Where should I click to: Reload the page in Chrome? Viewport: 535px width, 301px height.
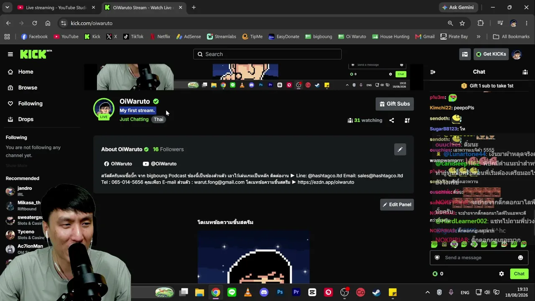point(35,23)
